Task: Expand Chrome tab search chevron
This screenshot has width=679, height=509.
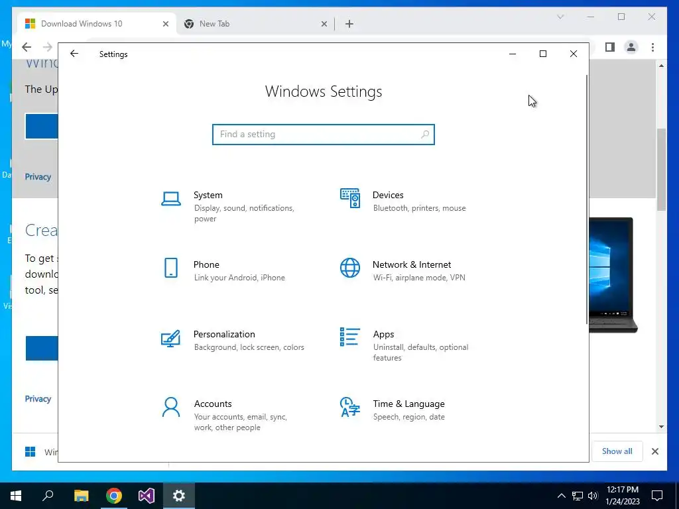Action: (x=560, y=17)
